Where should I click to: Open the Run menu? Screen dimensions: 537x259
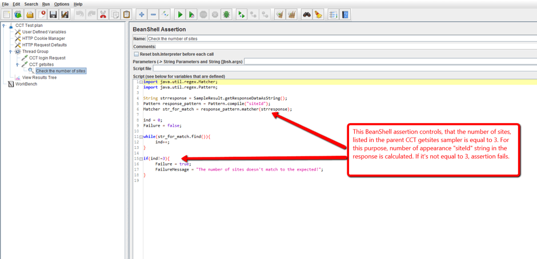point(46,4)
